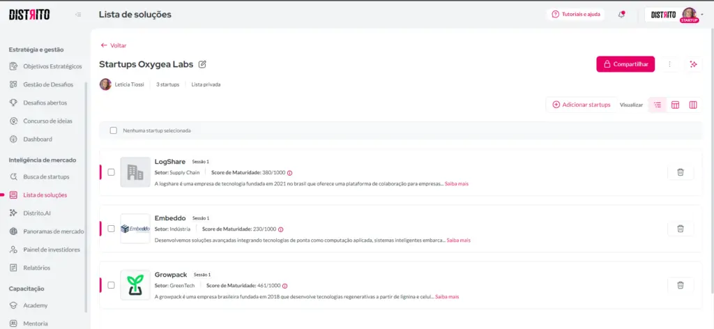714x329 pixels.
Task: Click the Distrito logo in the sidebar
Action: (x=29, y=15)
